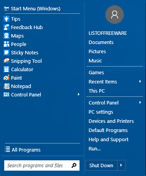Open the Music folder entry
Image resolution: width=146 pixels, height=176 pixels.
click(95, 61)
